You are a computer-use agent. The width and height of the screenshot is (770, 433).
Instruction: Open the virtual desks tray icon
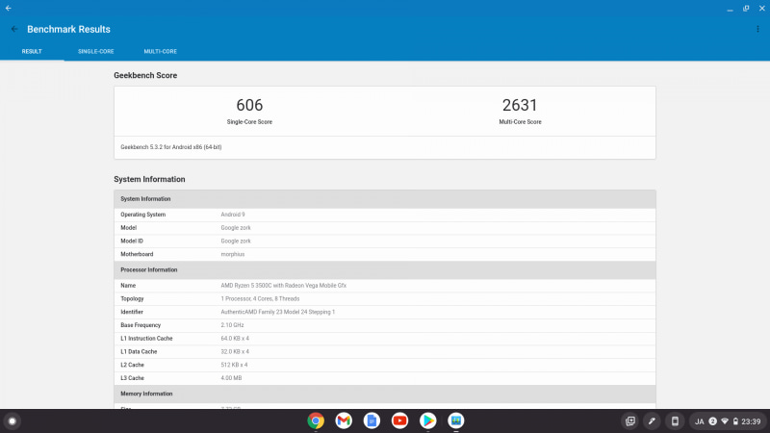click(630, 421)
